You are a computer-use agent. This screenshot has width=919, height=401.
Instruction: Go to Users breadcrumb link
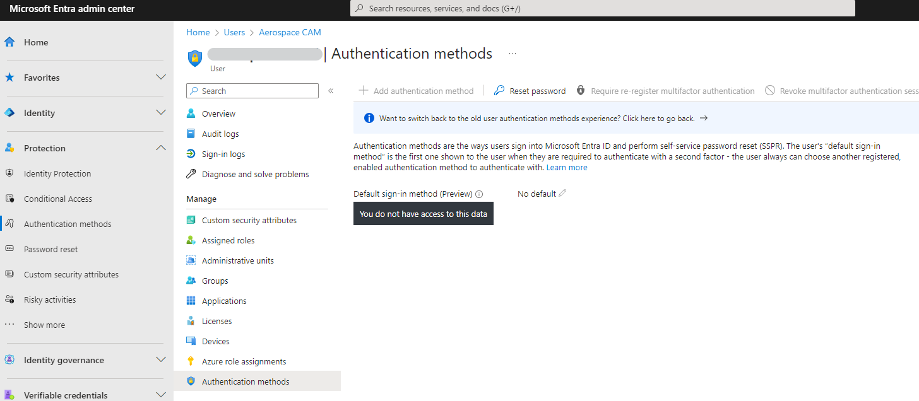[x=234, y=32]
